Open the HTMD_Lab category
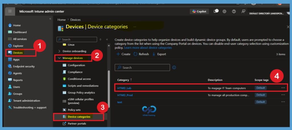Image resolution: width=292 pixels, height=130 pixels. point(124,88)
